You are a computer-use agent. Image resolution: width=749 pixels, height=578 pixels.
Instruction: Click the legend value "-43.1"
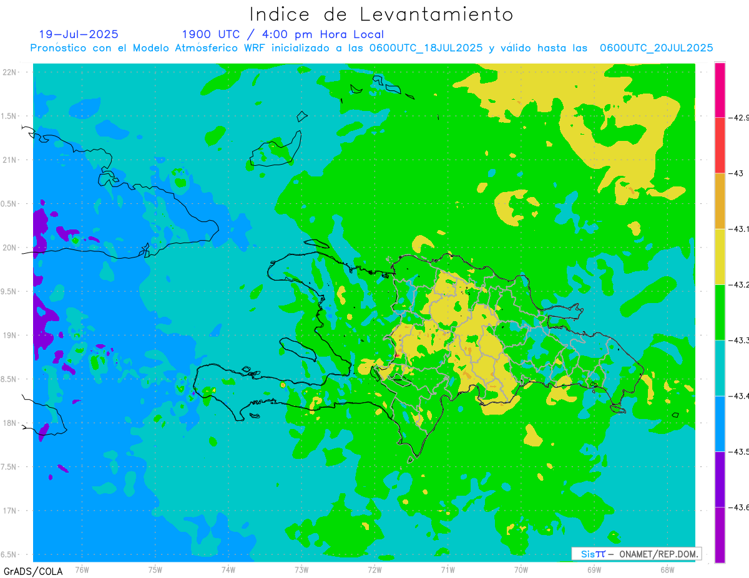(738, 229)
